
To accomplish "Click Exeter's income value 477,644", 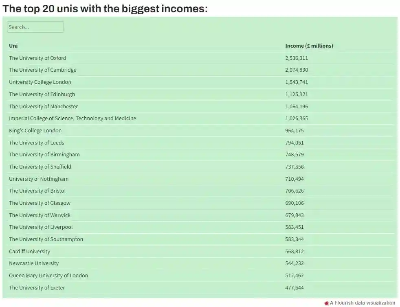I will 294,287.
